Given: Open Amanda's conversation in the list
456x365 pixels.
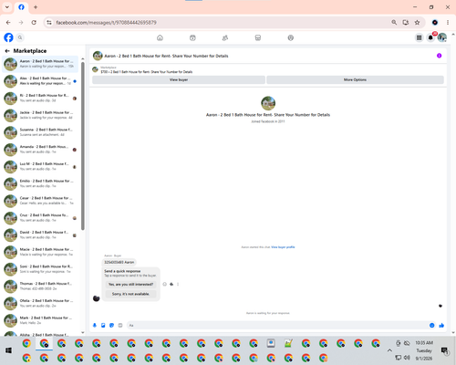Looking at the screenshot, I should point(40,150).
